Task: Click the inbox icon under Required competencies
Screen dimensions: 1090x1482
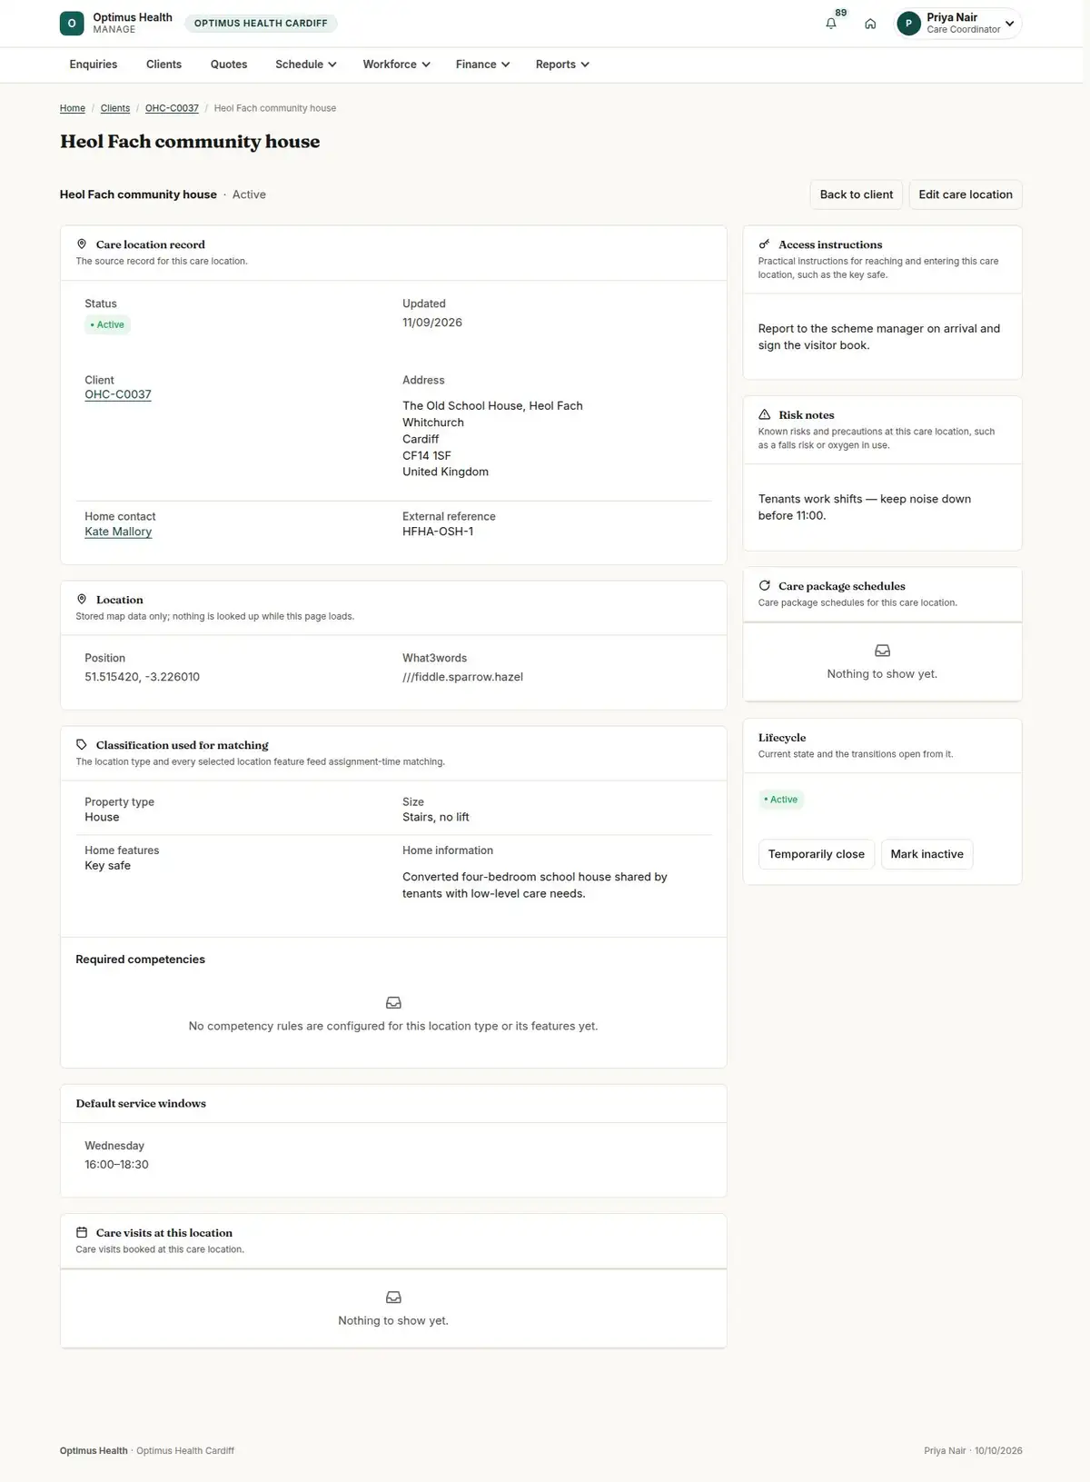Action: click(x=393, y=1003)
